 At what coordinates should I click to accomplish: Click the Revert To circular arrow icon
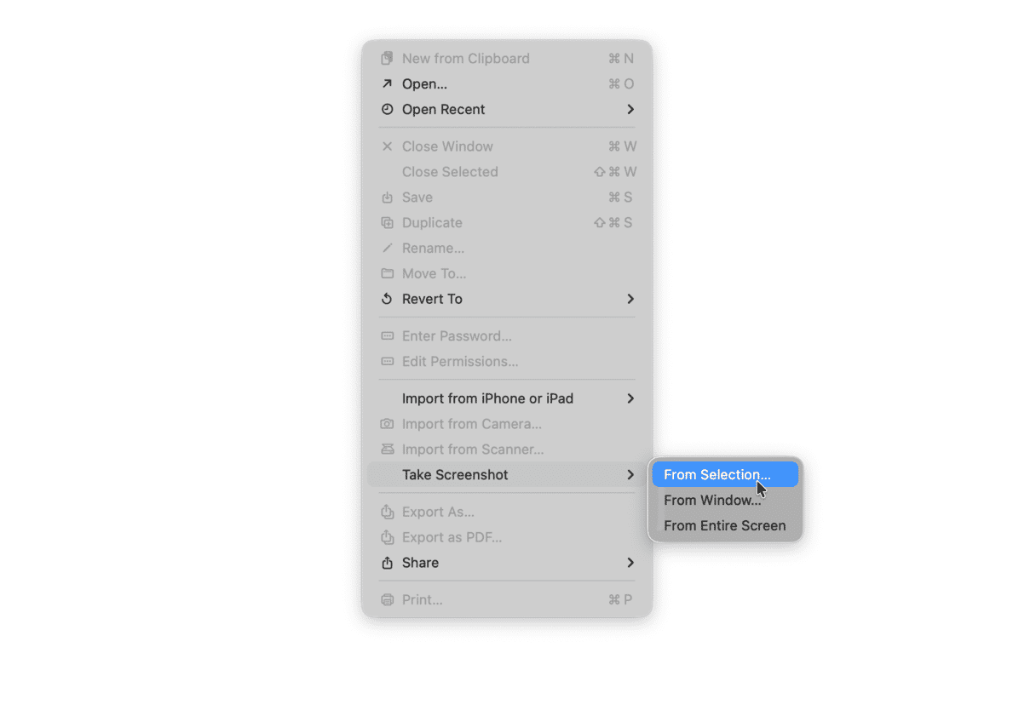(387, 299)
